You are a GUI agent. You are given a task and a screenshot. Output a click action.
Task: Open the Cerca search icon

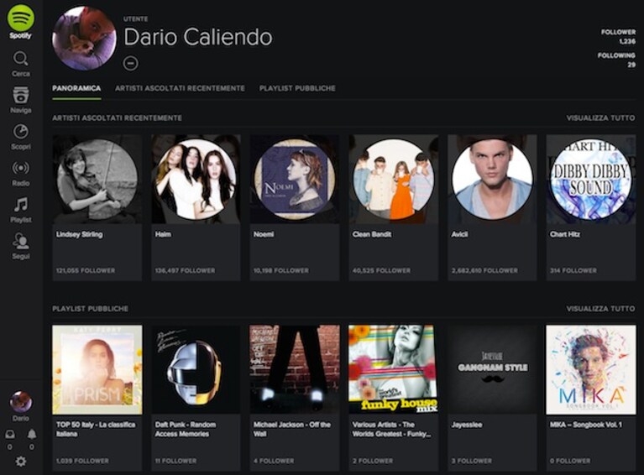[20, 59]
